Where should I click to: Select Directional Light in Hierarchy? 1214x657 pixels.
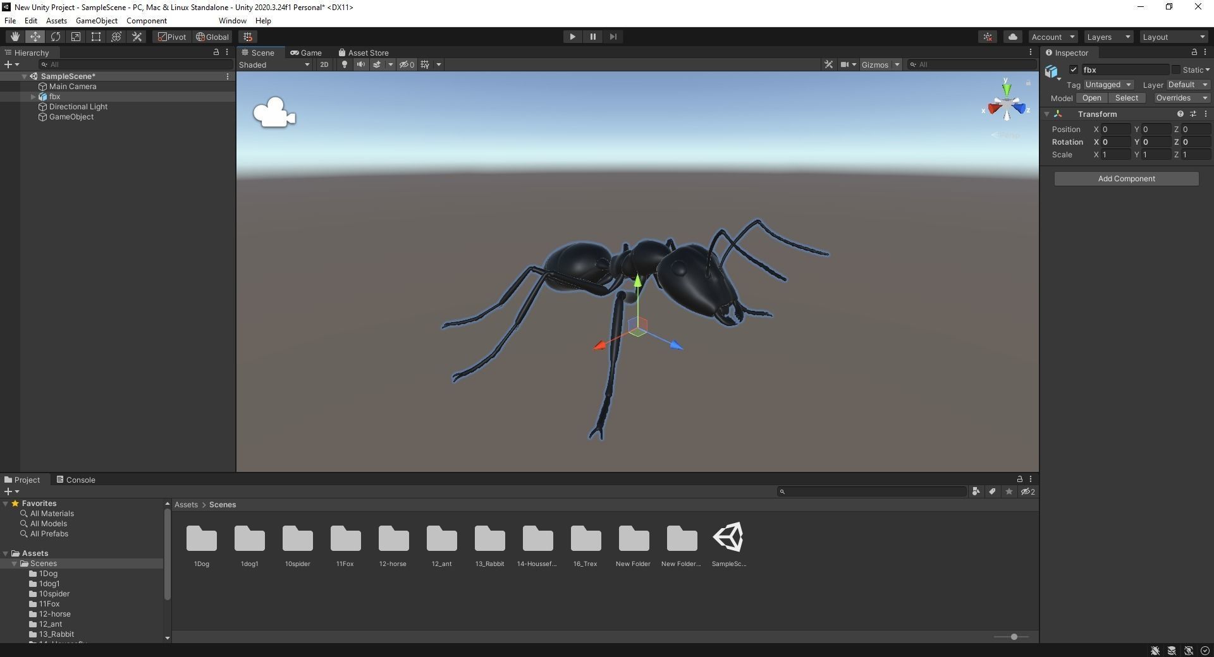(x=78, y=107)
